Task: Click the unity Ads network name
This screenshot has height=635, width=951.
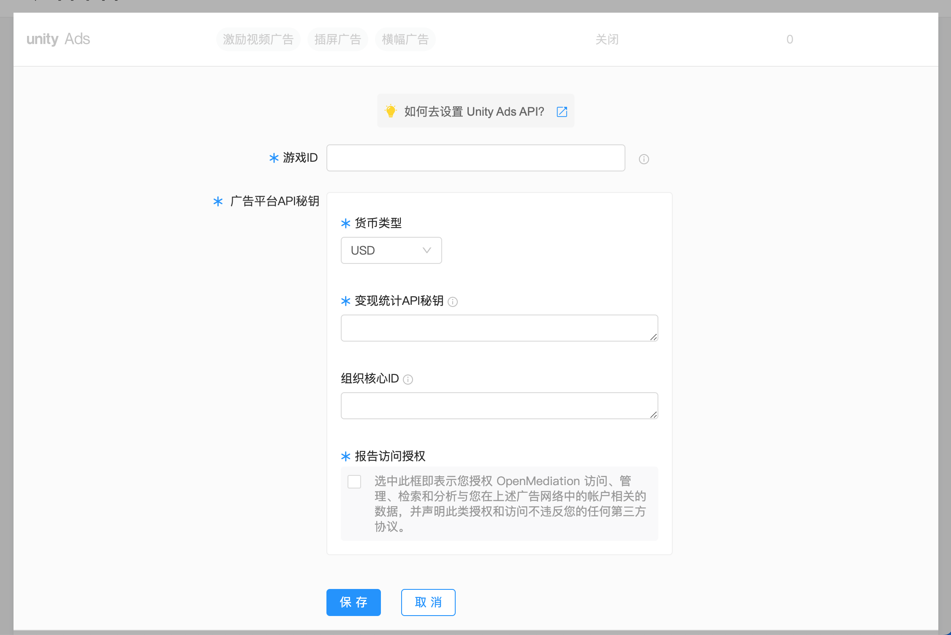Action: point(58,39)
